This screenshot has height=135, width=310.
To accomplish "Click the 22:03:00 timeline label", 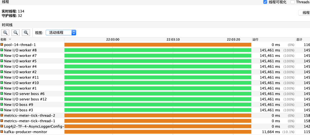I will tap(113, 39).
